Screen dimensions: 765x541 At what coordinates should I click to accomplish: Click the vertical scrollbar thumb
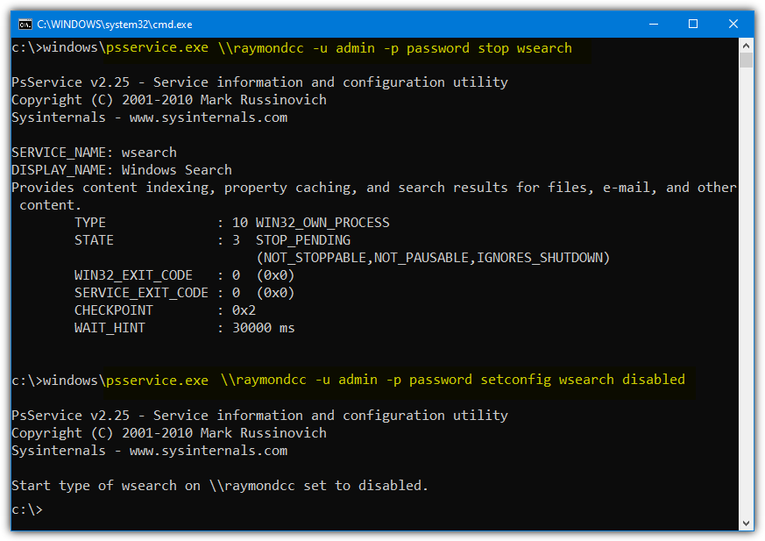click(746, 60)
